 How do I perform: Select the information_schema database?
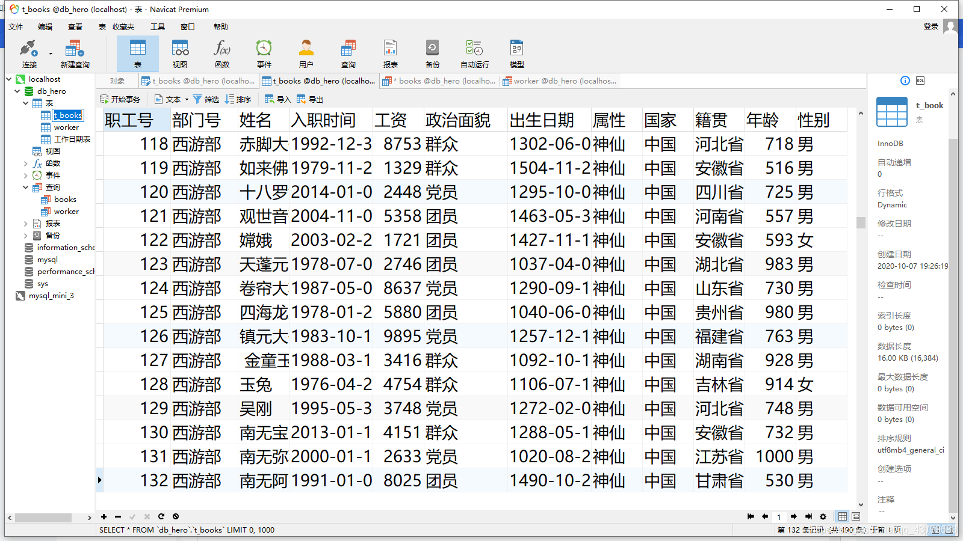(66, 247)
